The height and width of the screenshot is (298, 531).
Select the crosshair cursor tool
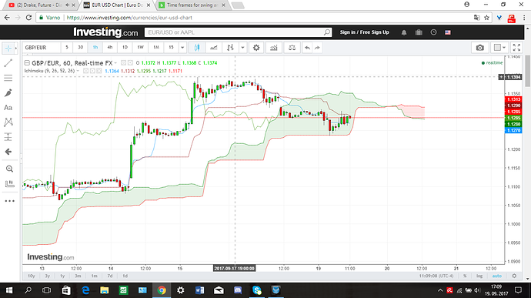(x=8, y=49)
